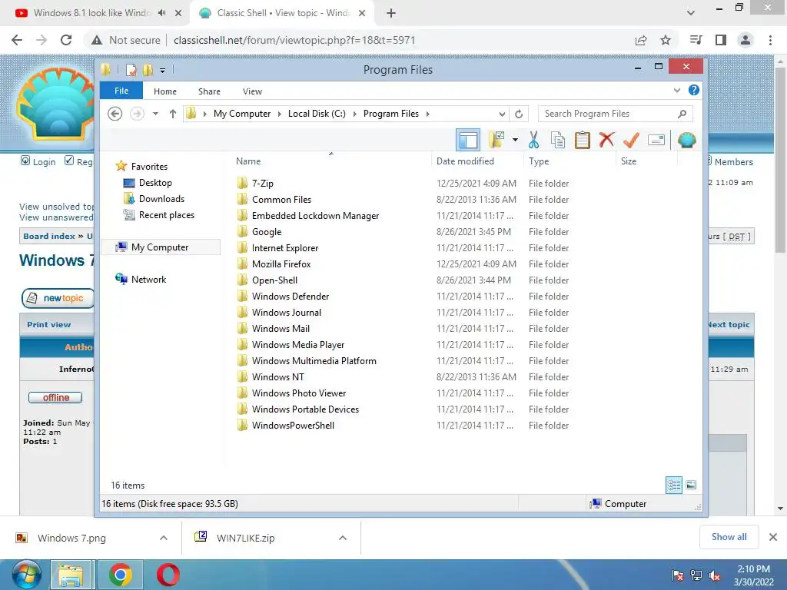Open the View ribbon tab
Viewport: 787px width, 590px height.
pos(252,91)
